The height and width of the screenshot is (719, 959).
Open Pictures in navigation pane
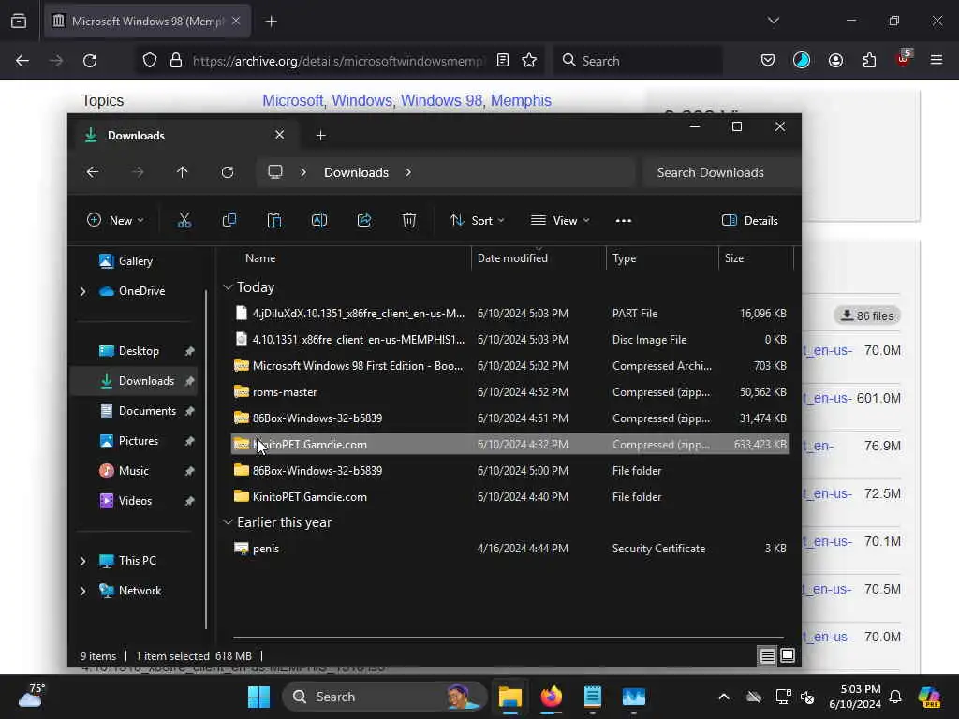pyautogui.click(x=139, y=441)
